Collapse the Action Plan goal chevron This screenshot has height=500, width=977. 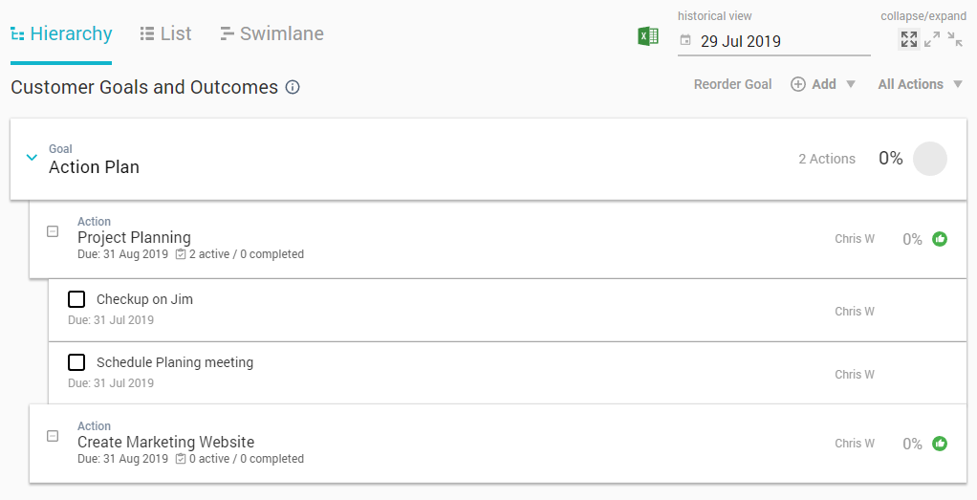tap(32, 158)
